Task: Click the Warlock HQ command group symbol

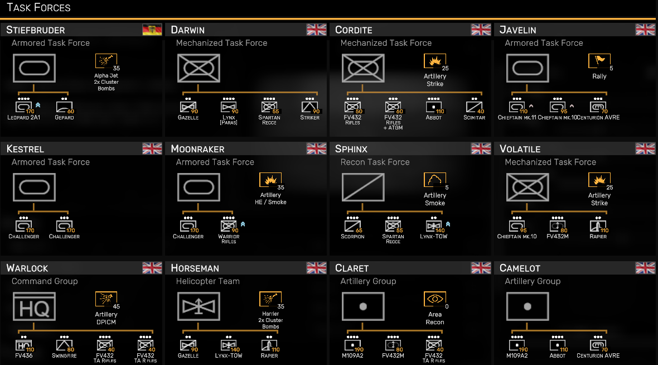Action: 34,306
